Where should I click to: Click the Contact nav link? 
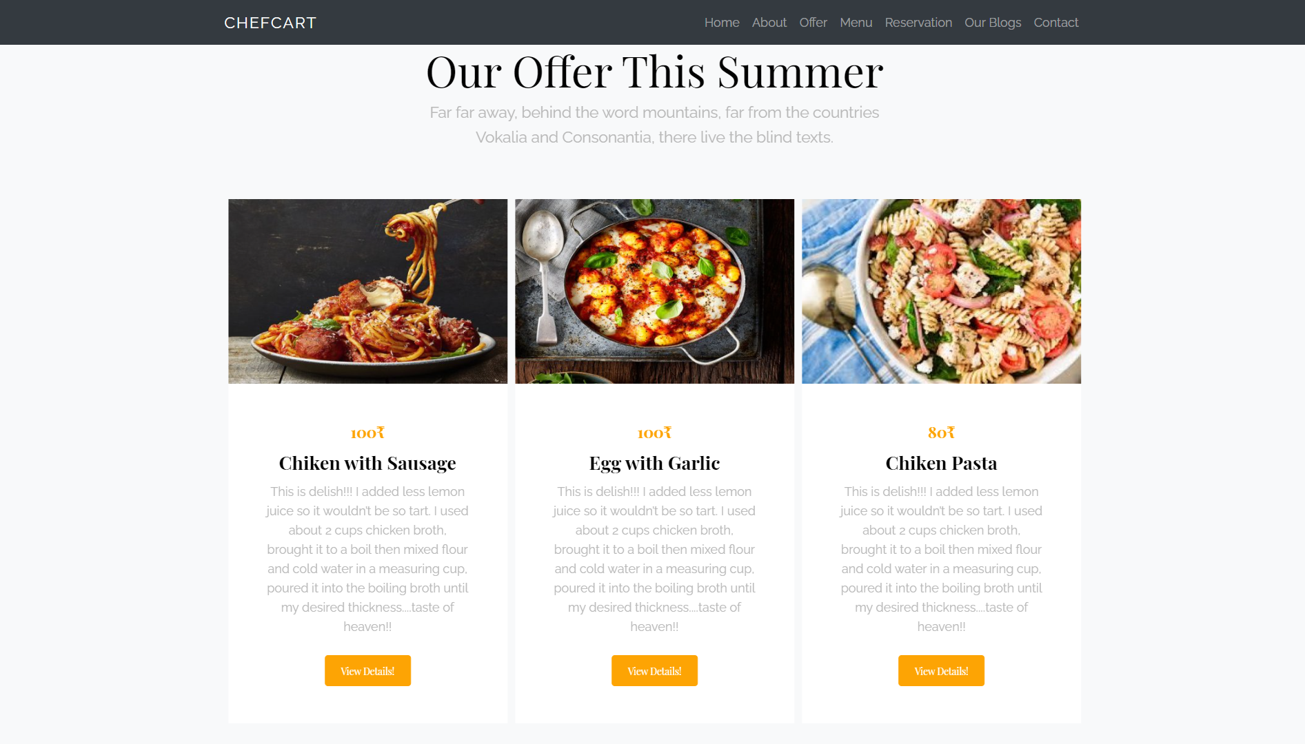click(1056, 23)
